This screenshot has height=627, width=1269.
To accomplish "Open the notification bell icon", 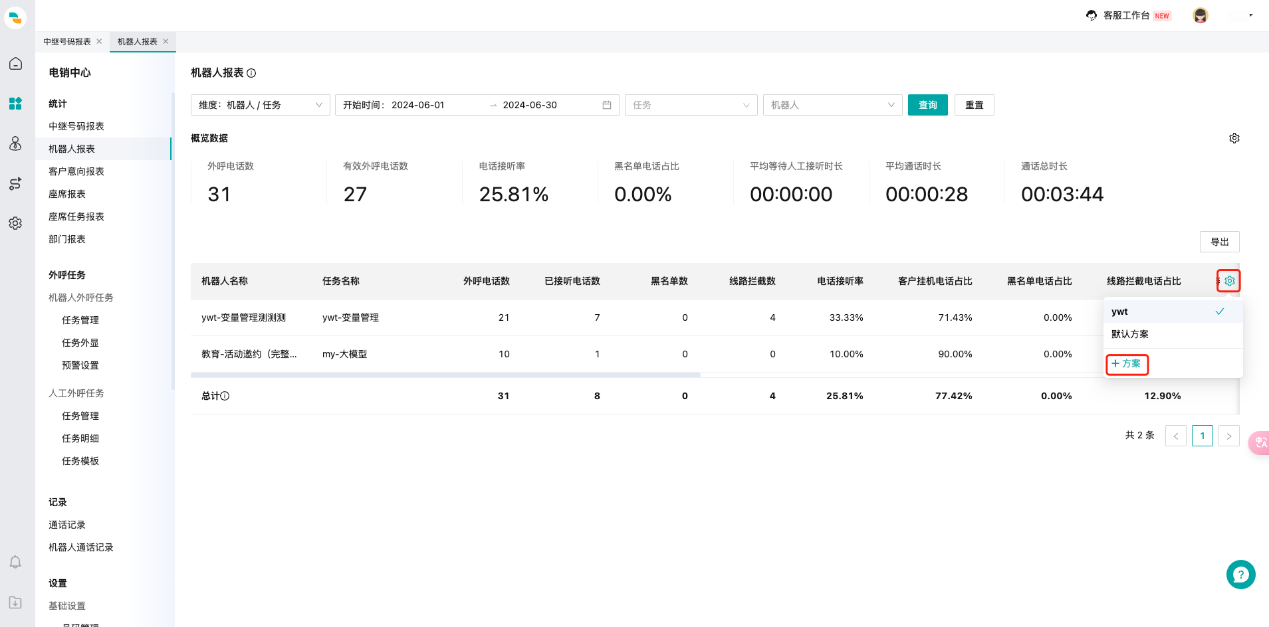I will 15,563.
